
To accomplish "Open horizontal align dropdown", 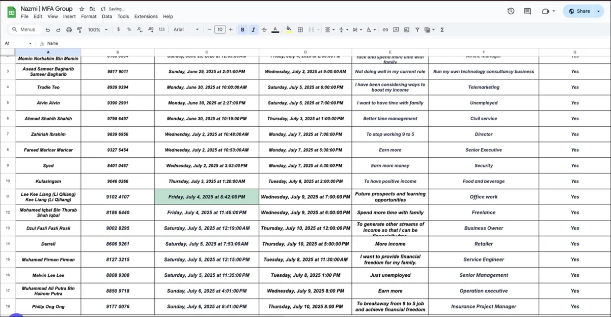I will pos(329,30).
